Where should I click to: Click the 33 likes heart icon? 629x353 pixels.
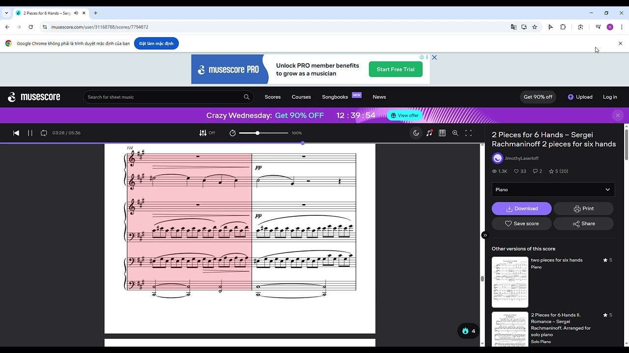click(x=516, y=171)
